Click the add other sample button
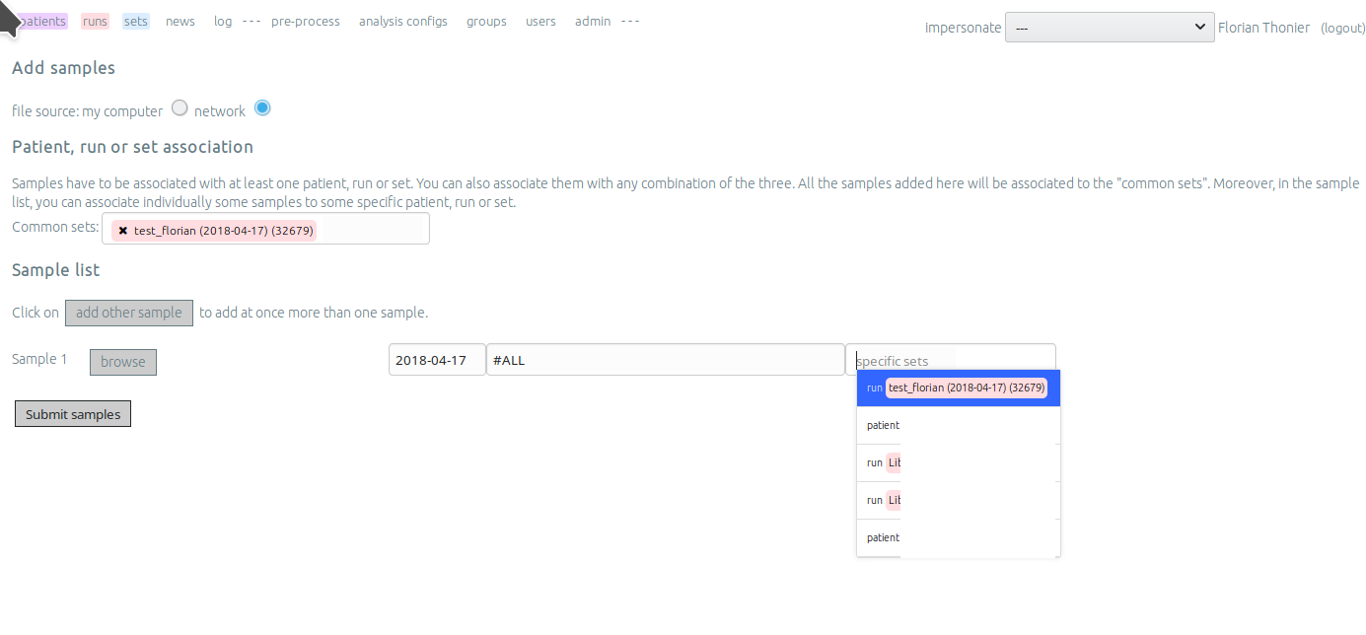The image size is (1366, 635). [129, 313]
